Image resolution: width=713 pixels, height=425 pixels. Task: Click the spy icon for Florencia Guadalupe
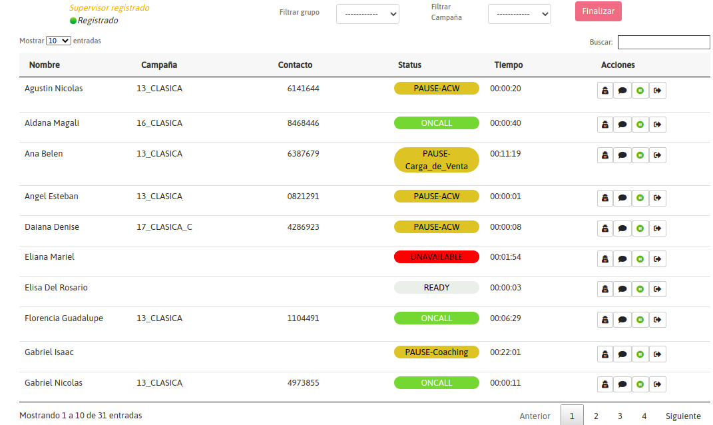pyautogui.click(x=604, y=320)
